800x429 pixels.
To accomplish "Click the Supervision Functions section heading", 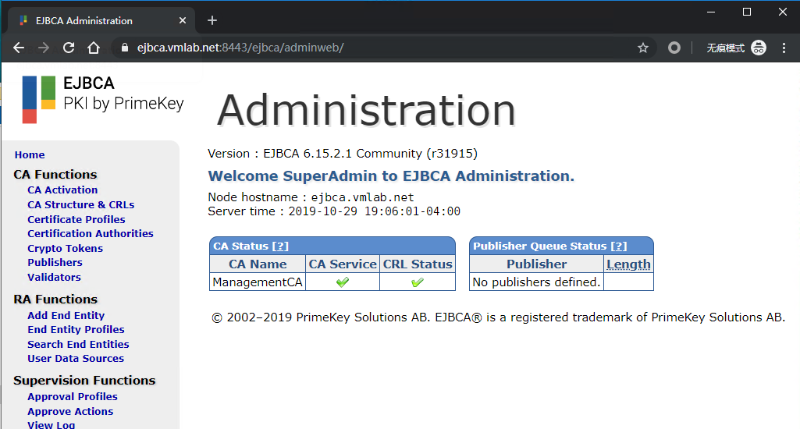I will click(84, 381).
